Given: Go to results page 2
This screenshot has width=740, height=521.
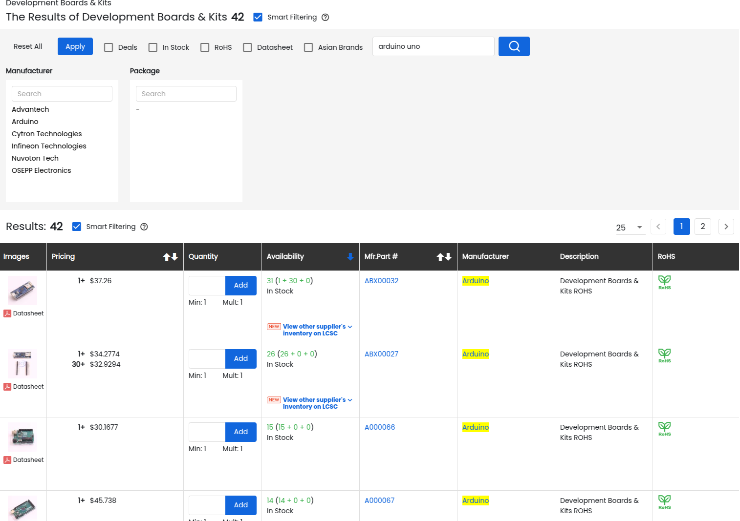Looking at the screenshot, I should coord(703,227).
